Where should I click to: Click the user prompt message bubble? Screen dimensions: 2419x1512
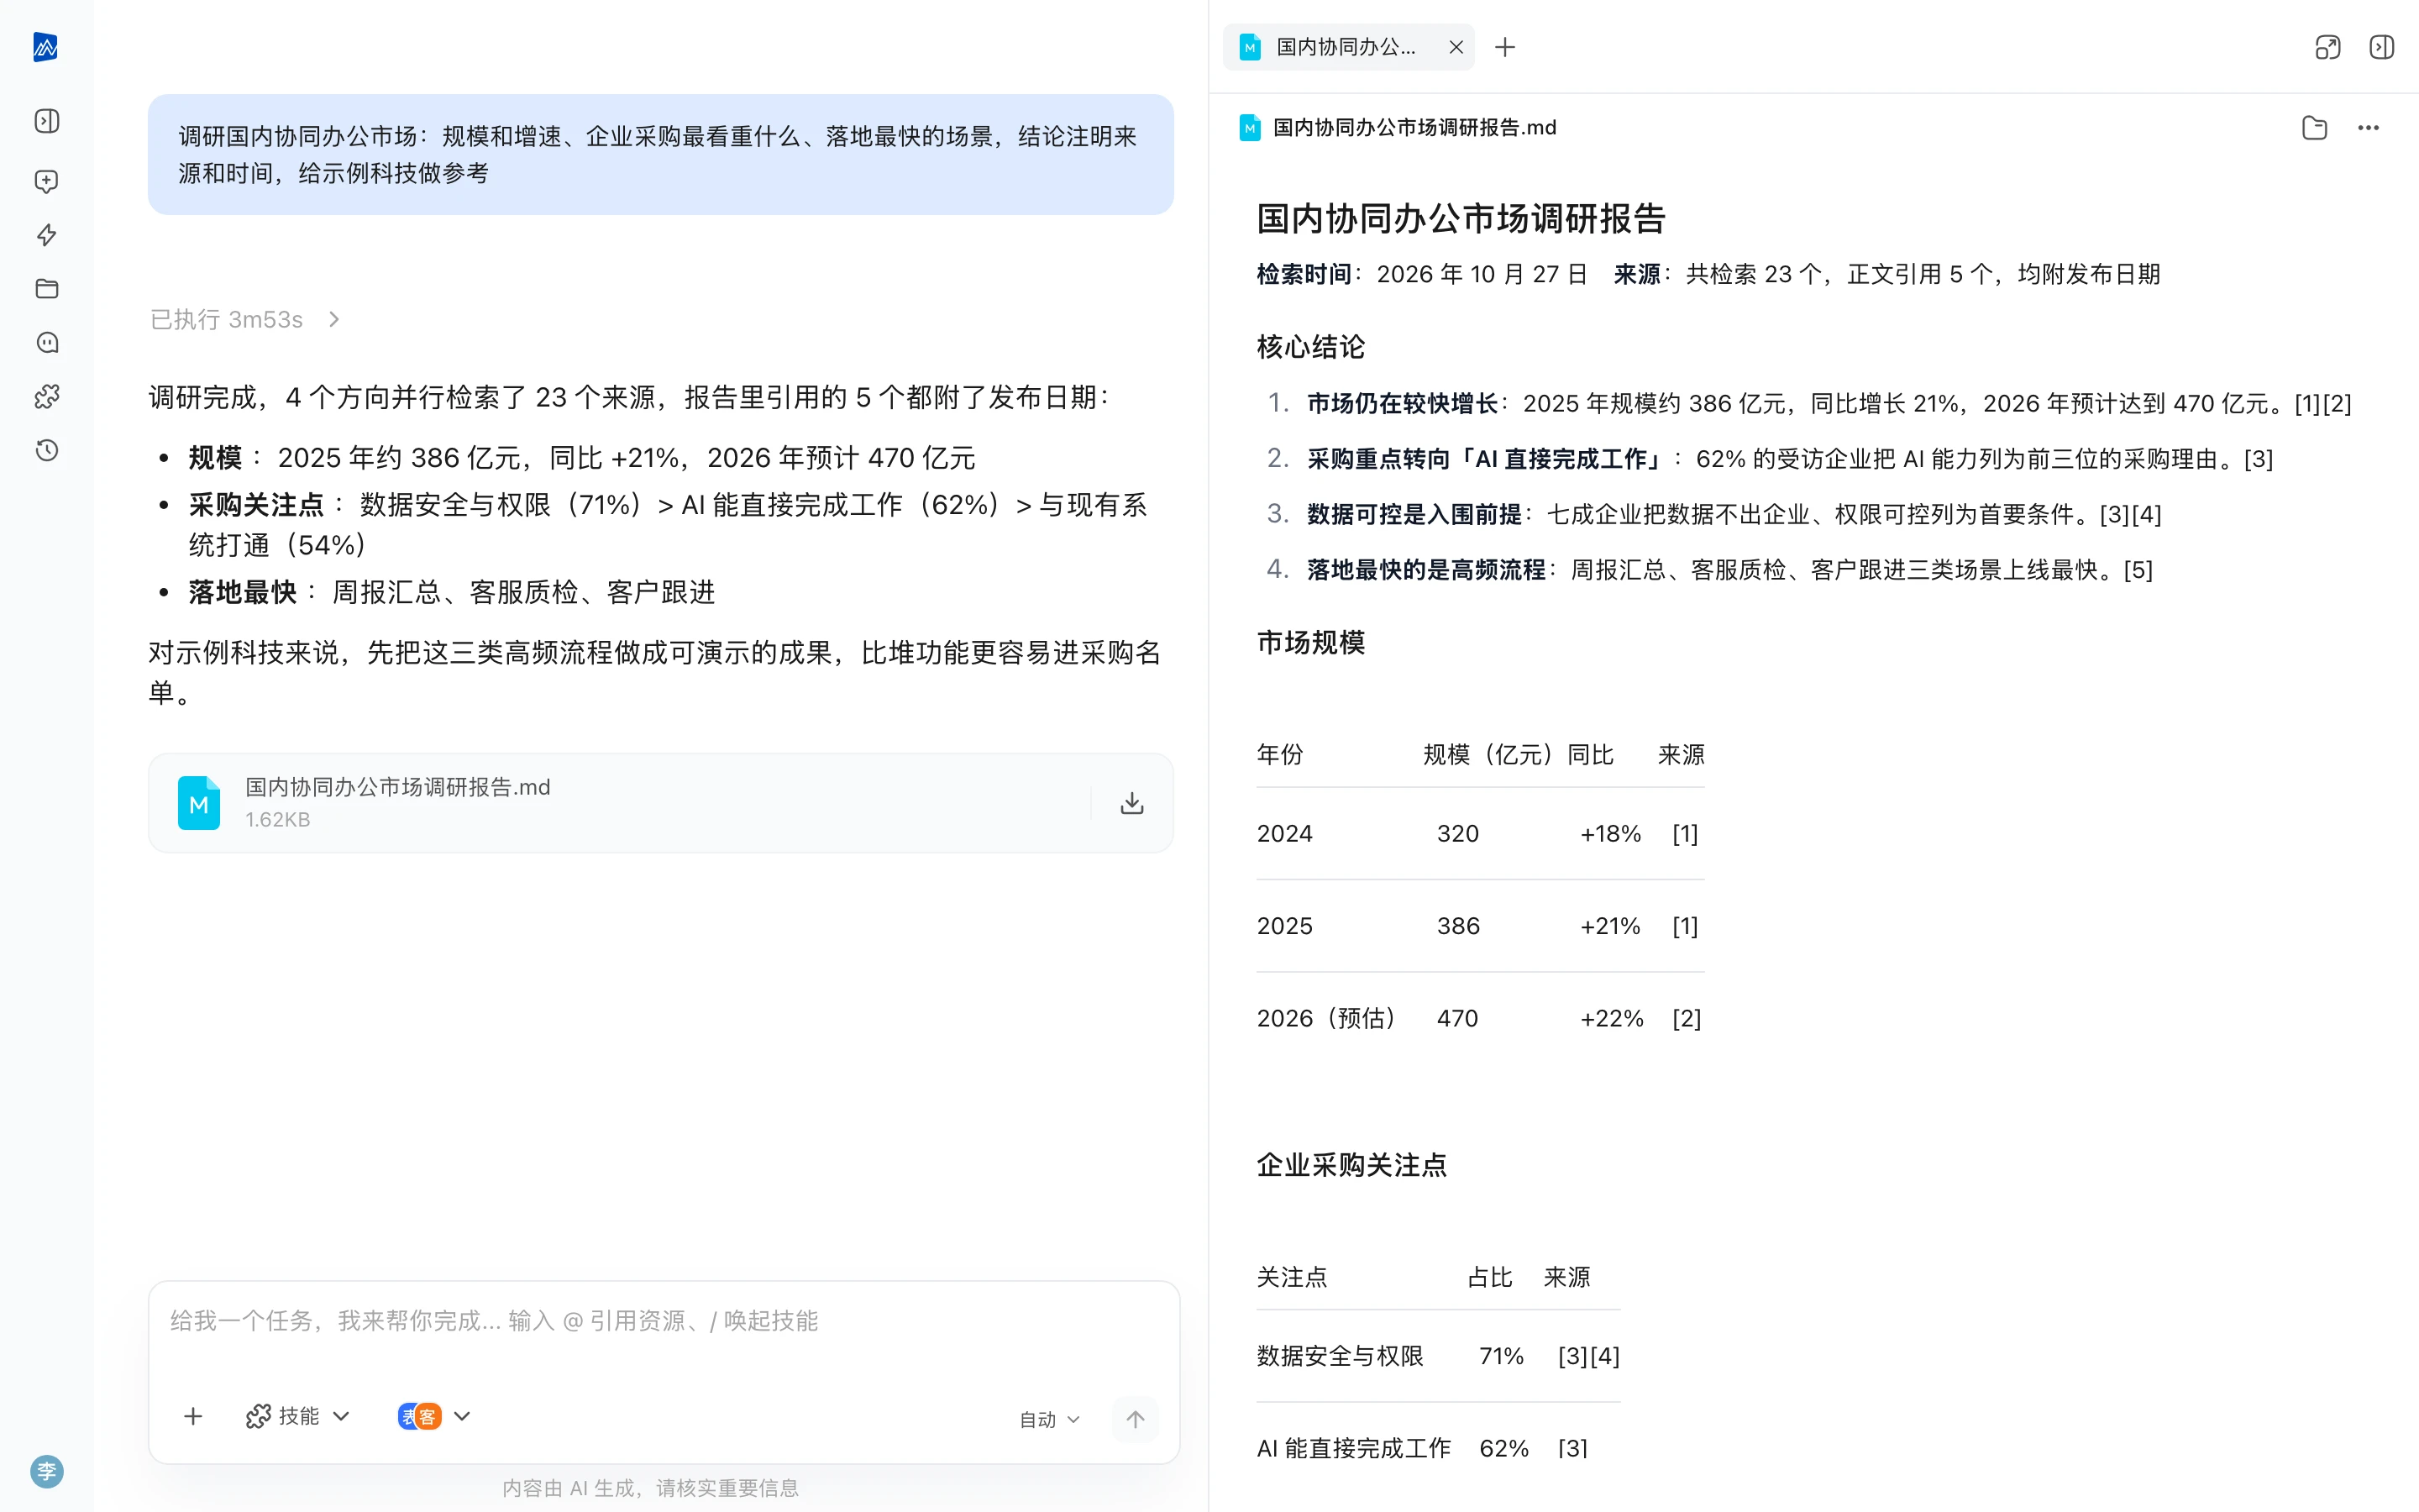click(x=659, y=154)
